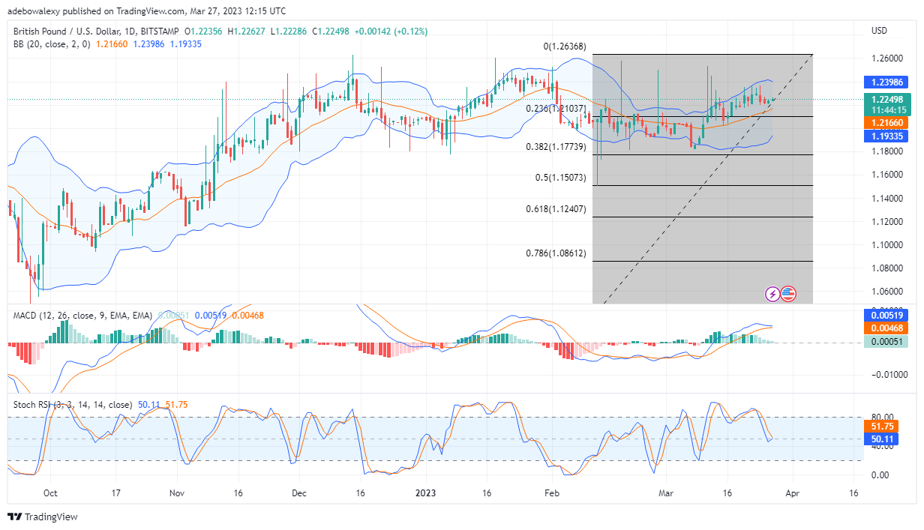Click the Feb label on the time axis
The height and width of the screenshot is (530, 924).
pyautogui.click(x=552, y=493)
